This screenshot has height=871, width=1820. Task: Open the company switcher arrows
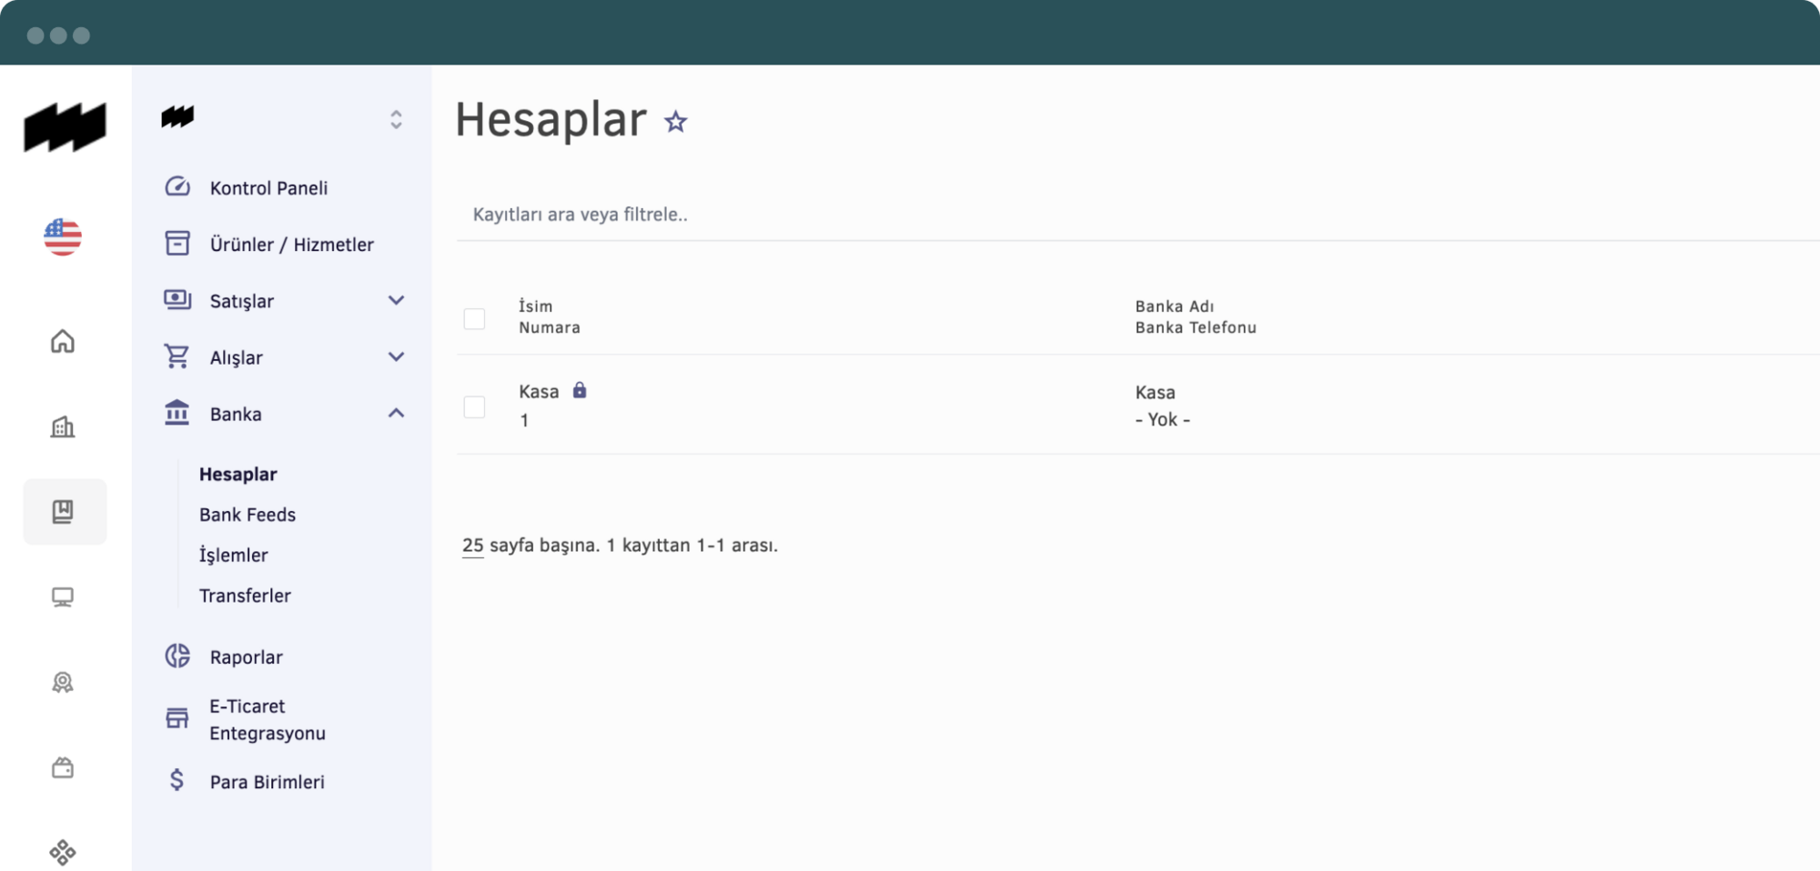tap(396, 119)
